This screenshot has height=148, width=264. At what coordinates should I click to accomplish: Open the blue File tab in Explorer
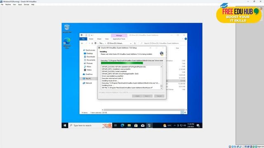tap(83, 39)
